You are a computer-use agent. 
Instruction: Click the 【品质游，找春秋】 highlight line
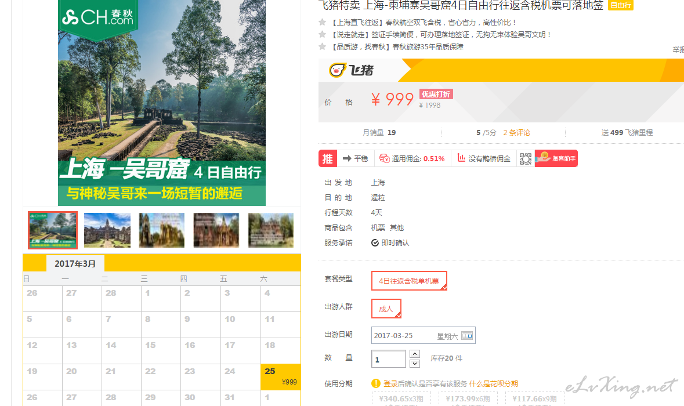click(x=397, y=46)
